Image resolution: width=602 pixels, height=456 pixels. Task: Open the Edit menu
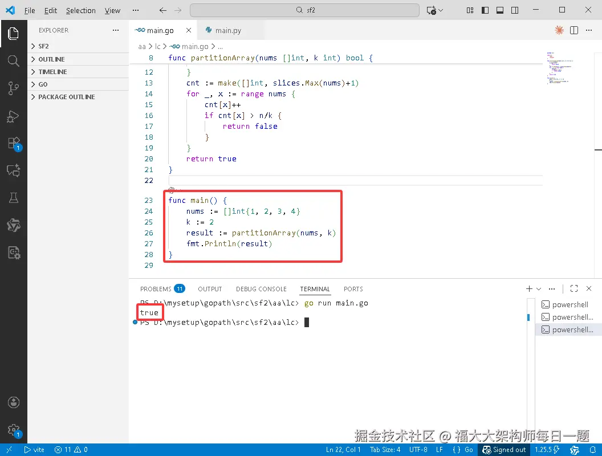pos(51,10)
